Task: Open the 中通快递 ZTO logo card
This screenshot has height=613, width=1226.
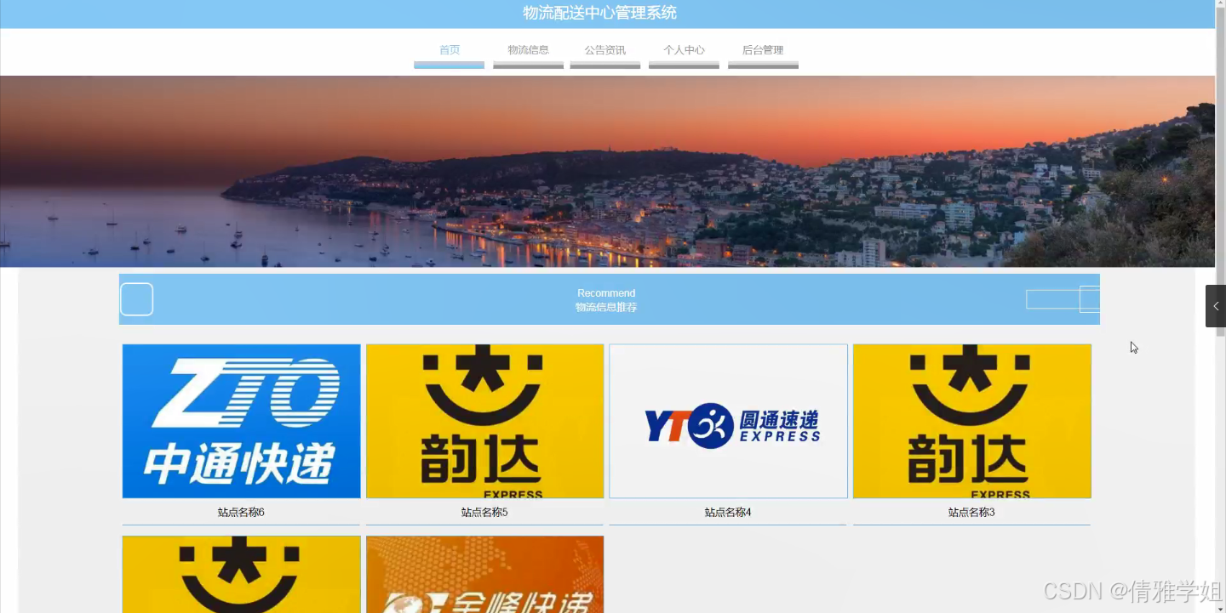Action: [241, 421]
